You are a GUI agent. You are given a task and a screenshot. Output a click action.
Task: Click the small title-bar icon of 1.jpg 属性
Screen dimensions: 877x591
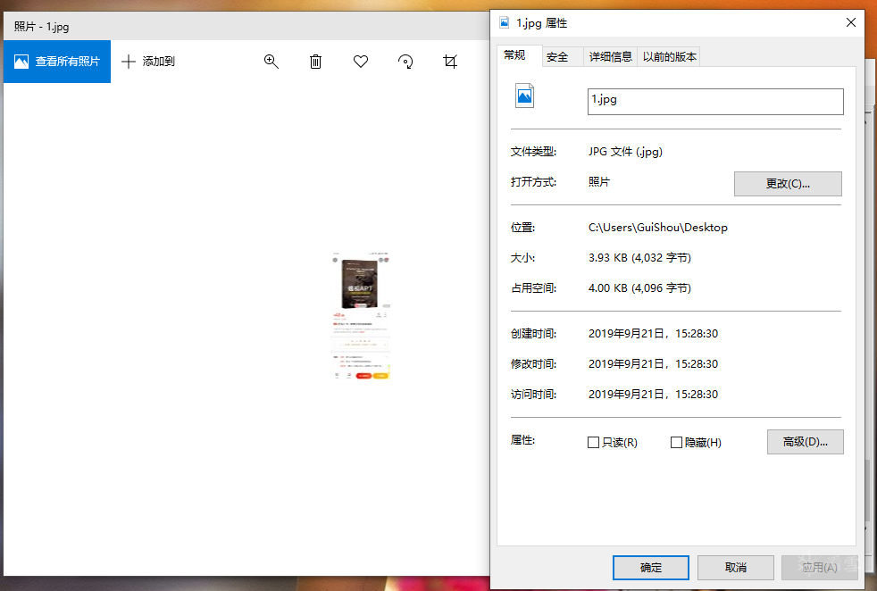click(x=504, y=22)
